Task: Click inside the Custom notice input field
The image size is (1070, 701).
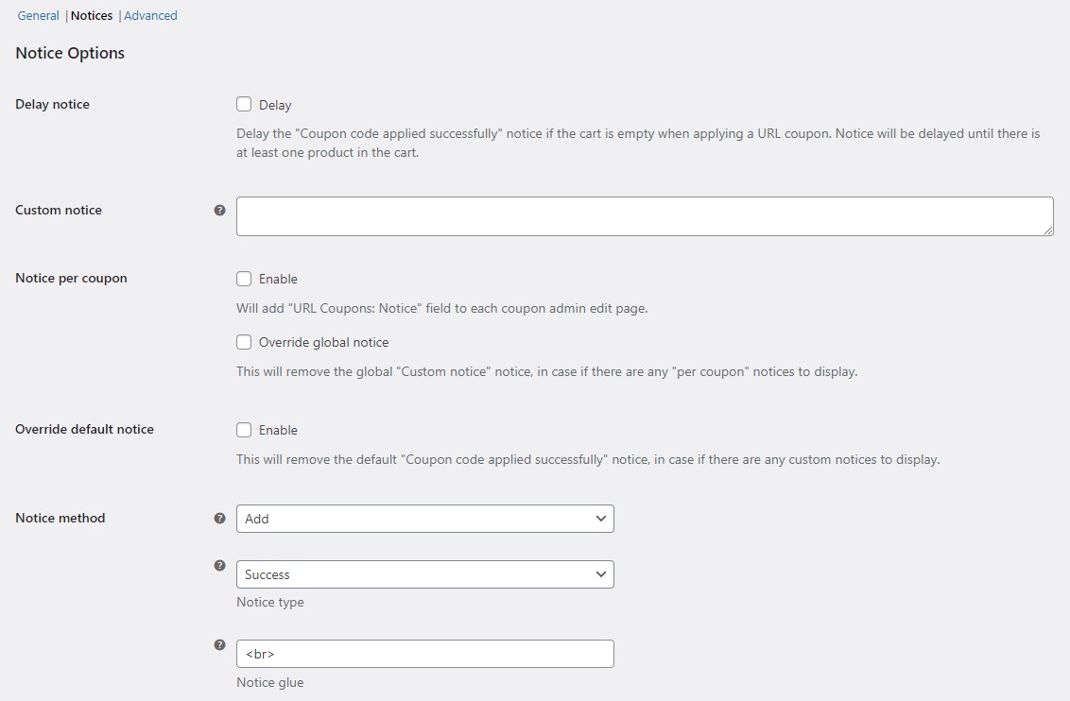Action: (643, 215)
